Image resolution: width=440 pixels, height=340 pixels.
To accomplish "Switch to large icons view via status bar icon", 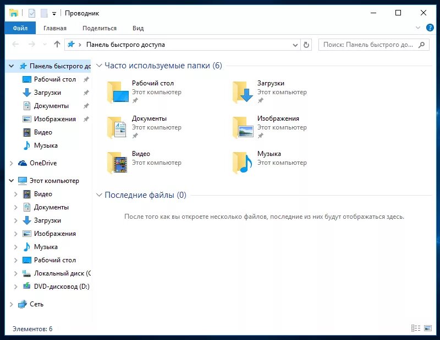I will click(428, 328).
